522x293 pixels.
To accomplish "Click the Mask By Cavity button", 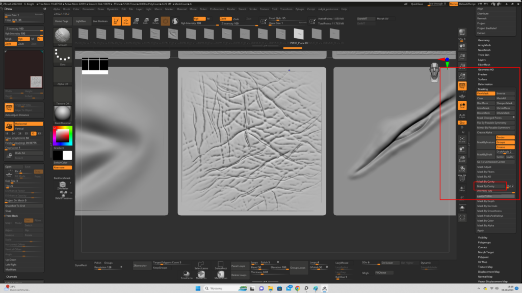I will [490, 187].
